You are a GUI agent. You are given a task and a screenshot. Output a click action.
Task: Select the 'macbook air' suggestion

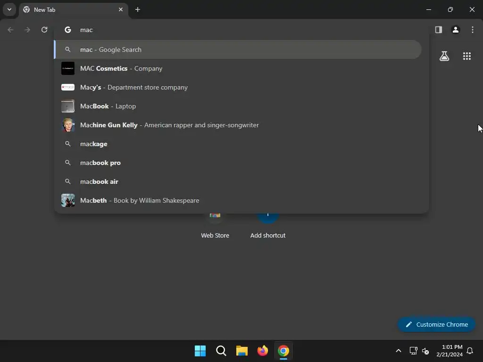pyautogui.click(x=238, y=181)
